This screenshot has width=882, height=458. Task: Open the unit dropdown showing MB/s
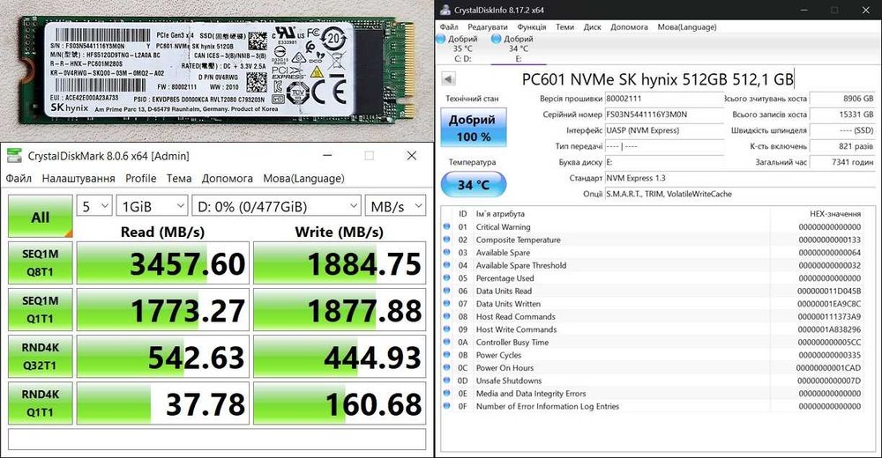pyautogui.click(x=395, y=206)
